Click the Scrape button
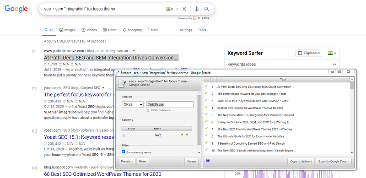The image size is (366, 178). [x=191, y=162]
